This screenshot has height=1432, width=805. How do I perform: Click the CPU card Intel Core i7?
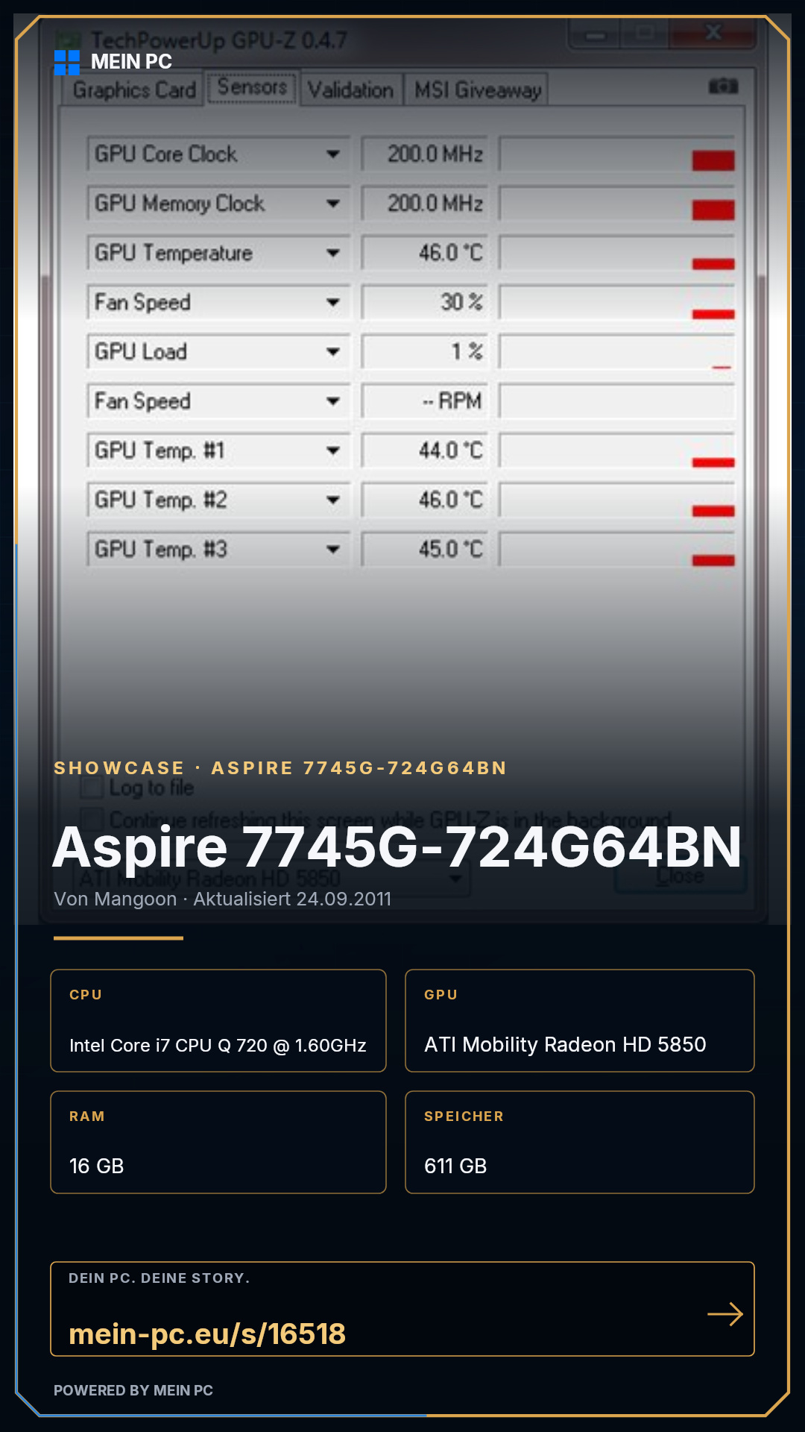218,1021
